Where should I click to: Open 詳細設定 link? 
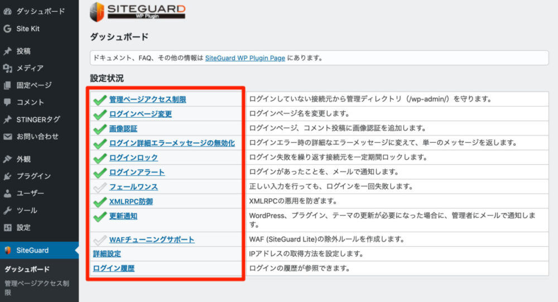(107, 254)
